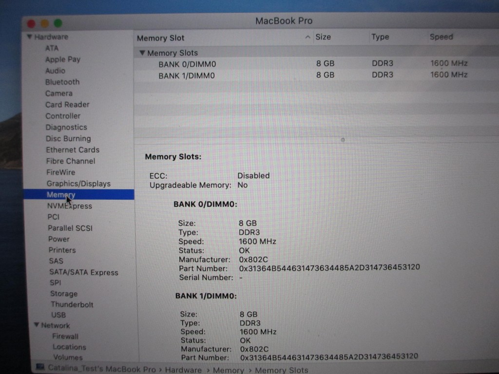Screen dimensions: 499x374
Task: Open Power info in the sidebar
Action: (58, 239)
